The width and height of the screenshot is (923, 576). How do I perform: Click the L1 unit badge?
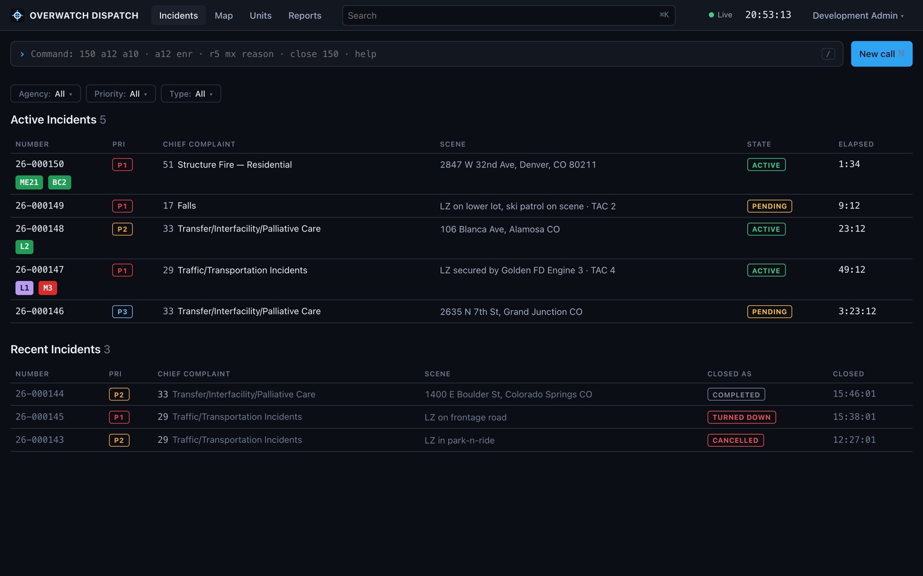(25, 288)
